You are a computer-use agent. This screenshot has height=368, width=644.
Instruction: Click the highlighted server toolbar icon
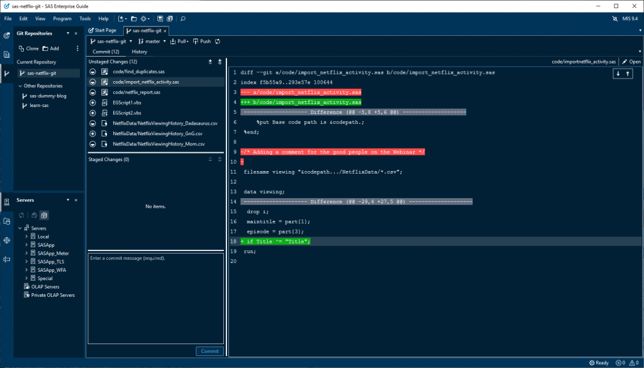point(44,215)
